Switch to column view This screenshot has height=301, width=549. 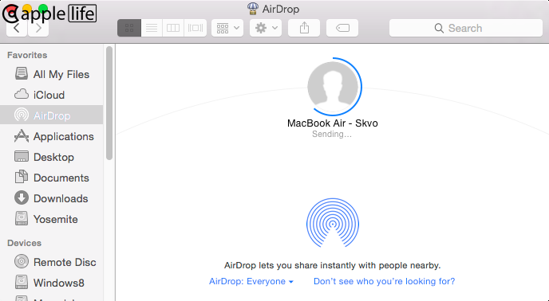pyautogui.click(x=173, y=28)
